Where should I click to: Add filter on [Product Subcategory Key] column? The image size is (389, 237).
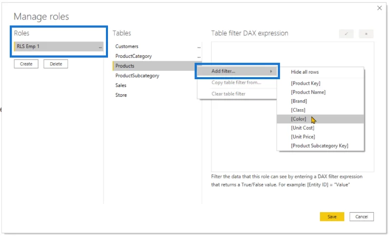(320, 146)
